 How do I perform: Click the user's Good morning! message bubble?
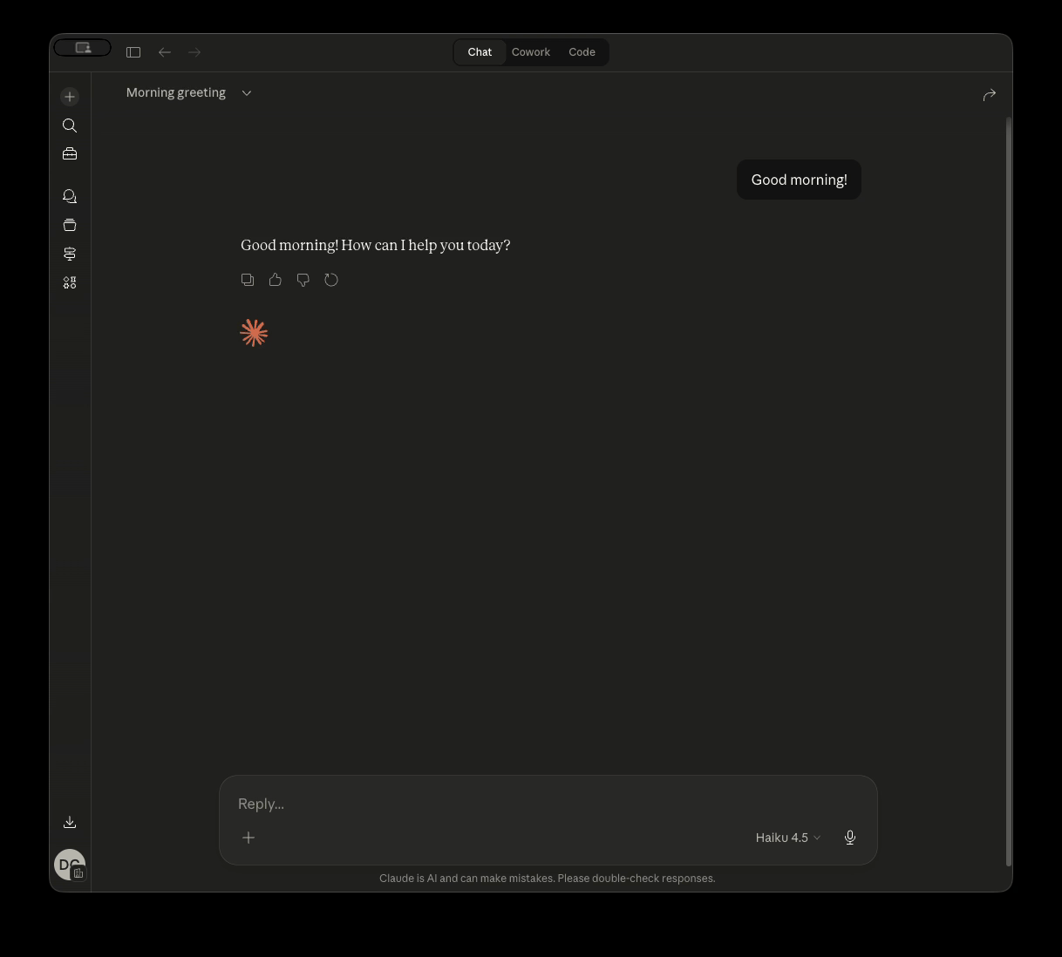click(799, 180)
